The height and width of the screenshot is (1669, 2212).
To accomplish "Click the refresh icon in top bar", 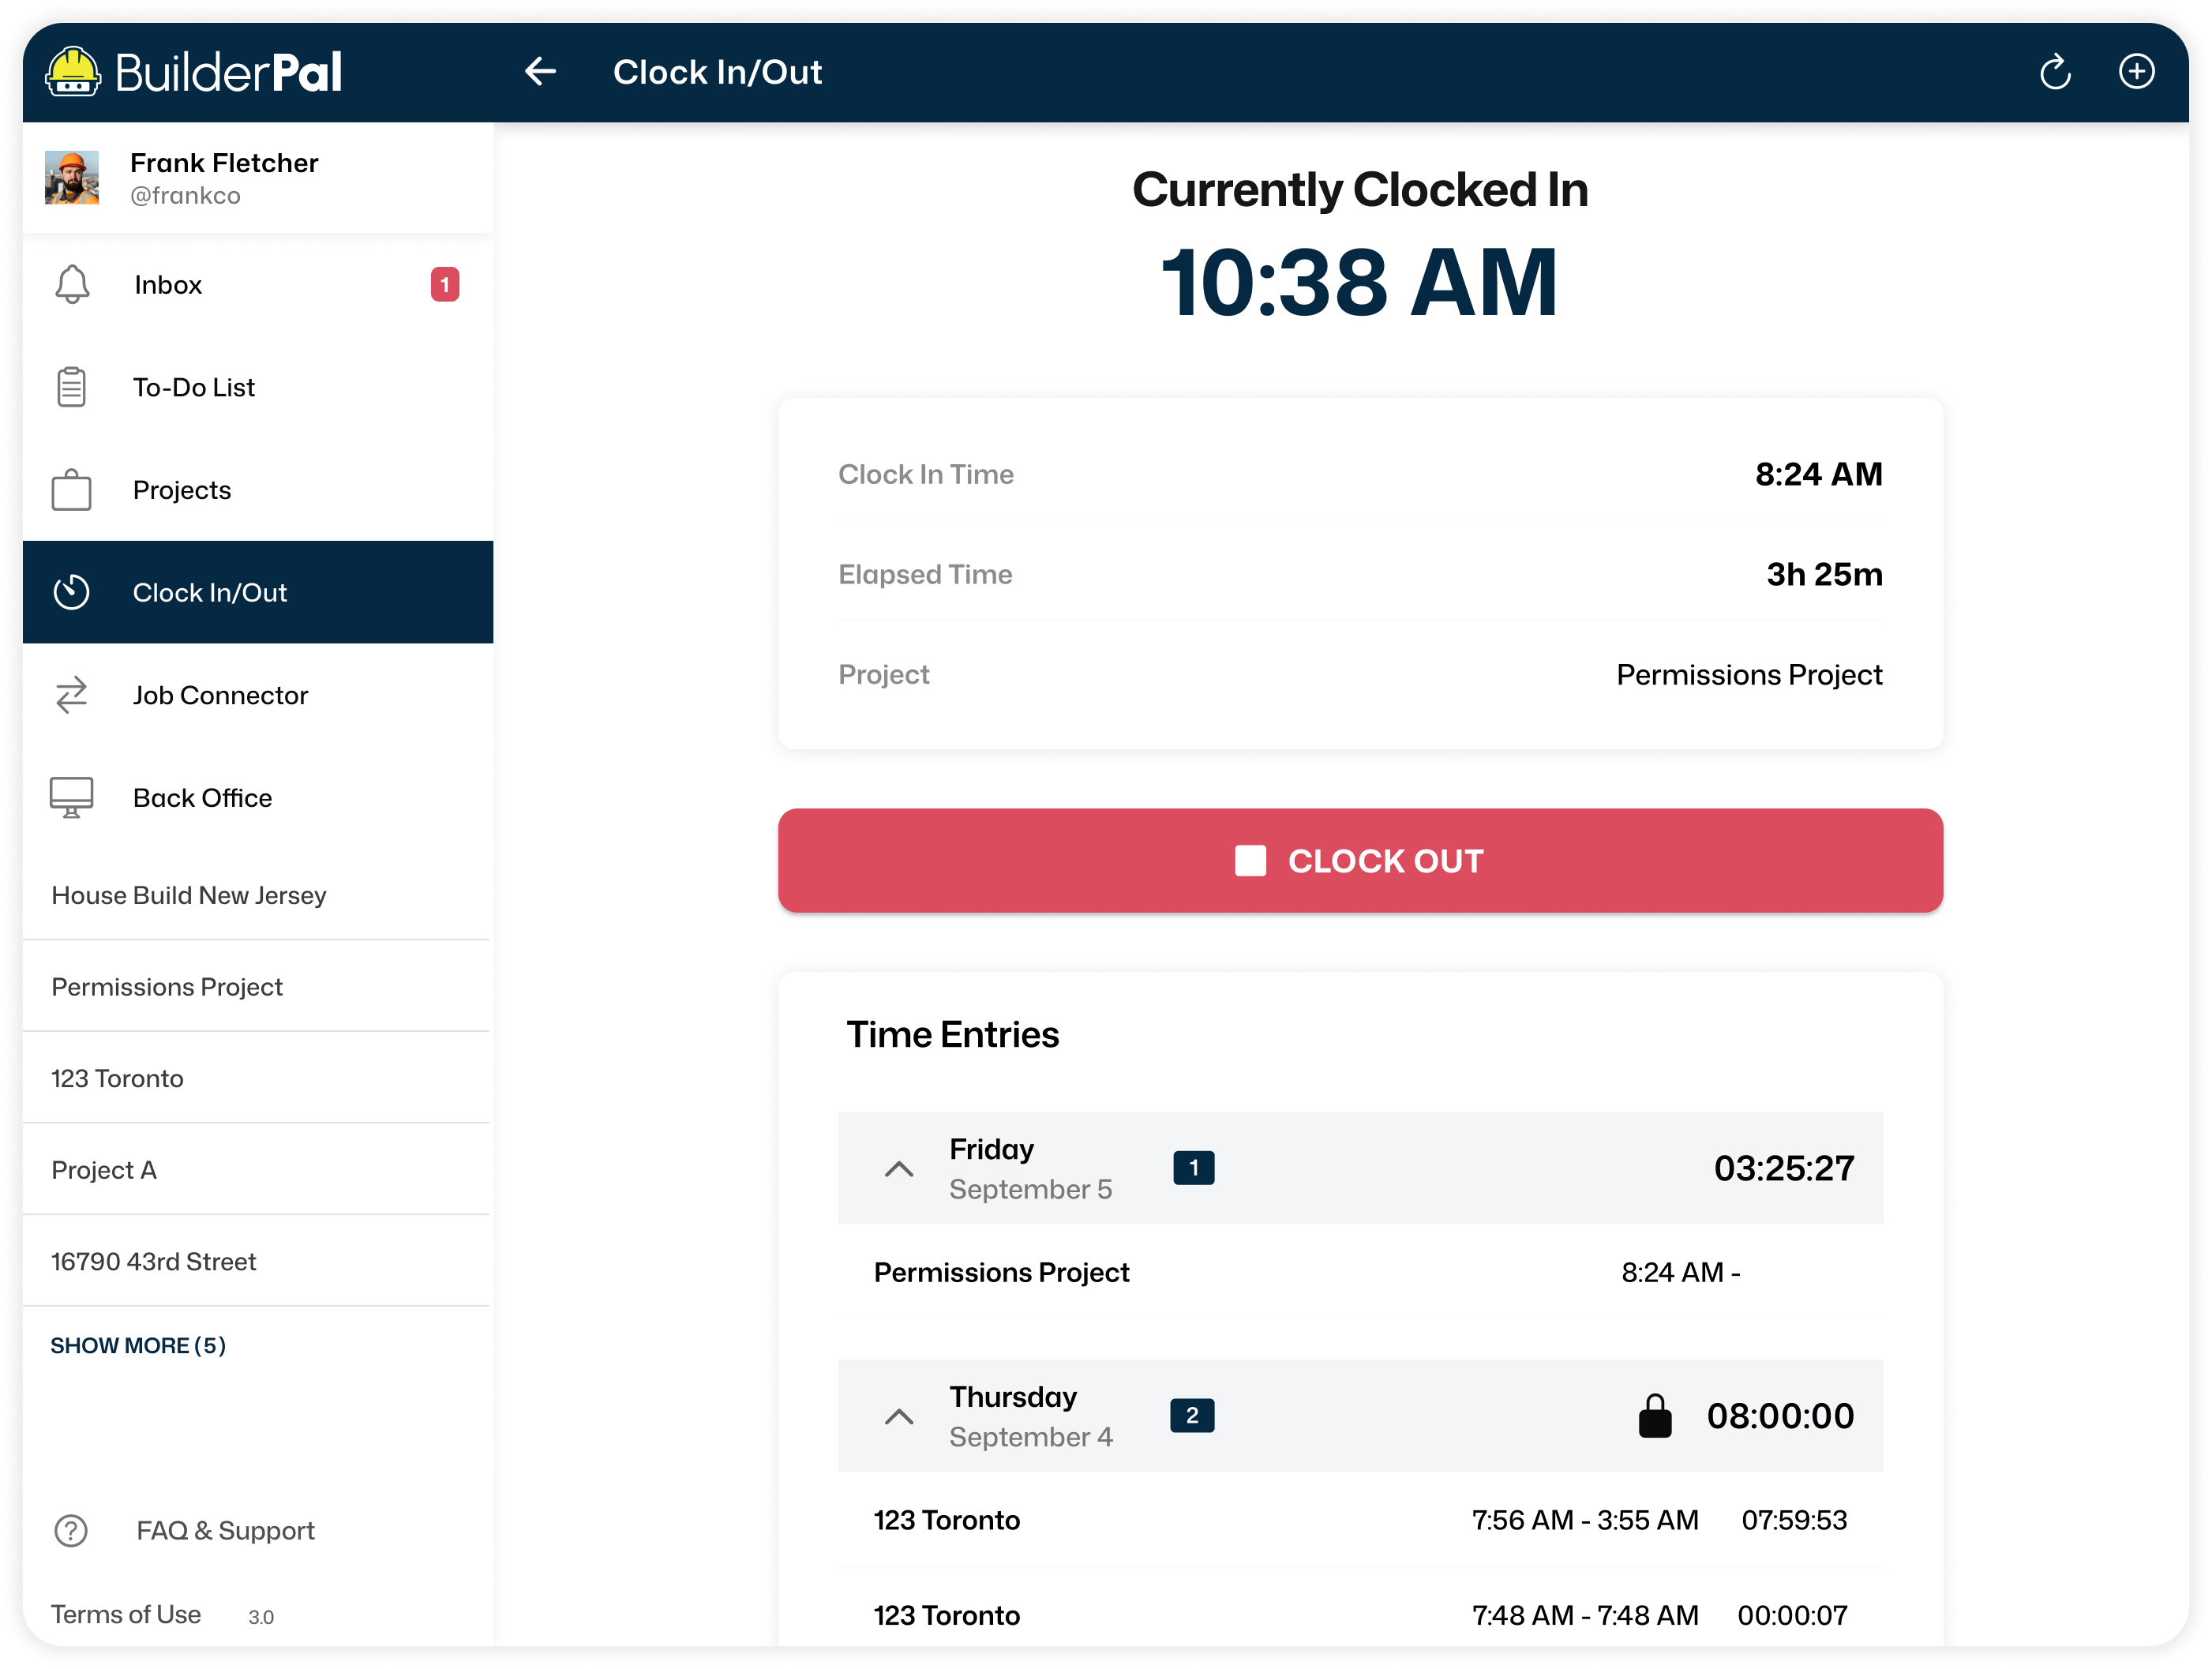I will pyautogui.click(x=2055, y=72).
